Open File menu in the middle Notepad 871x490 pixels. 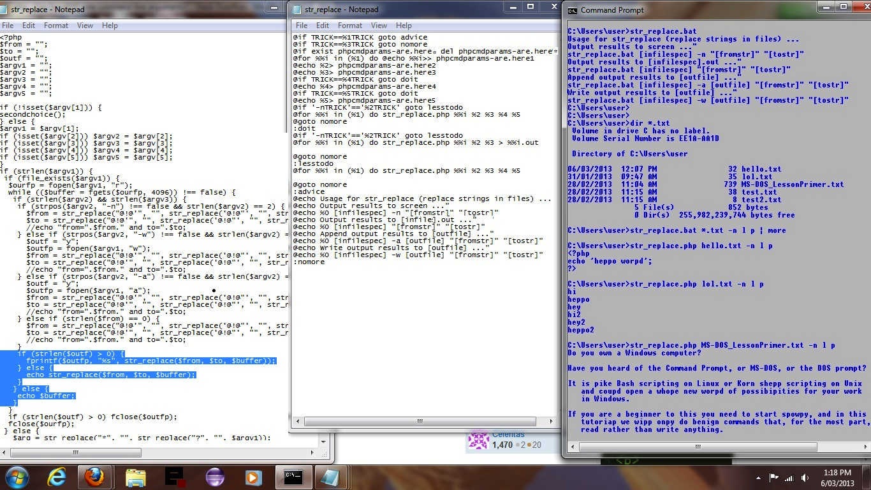(x=302, y=26)
